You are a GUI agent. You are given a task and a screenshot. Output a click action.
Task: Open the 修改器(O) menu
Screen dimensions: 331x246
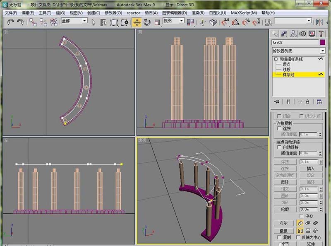tap(113, 13)
